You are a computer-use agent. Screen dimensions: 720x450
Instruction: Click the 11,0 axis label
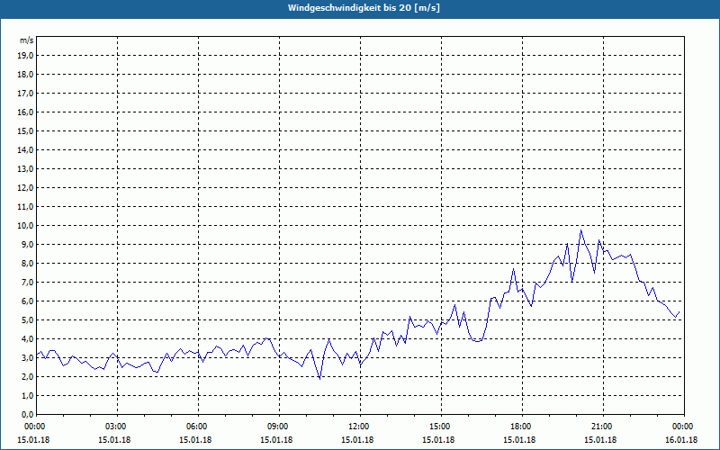(x=25, y=207)
